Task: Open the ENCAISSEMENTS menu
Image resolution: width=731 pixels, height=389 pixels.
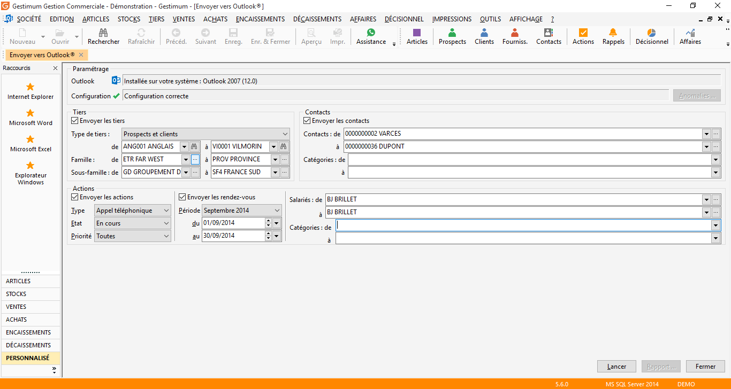Action: tap(261, 19)
